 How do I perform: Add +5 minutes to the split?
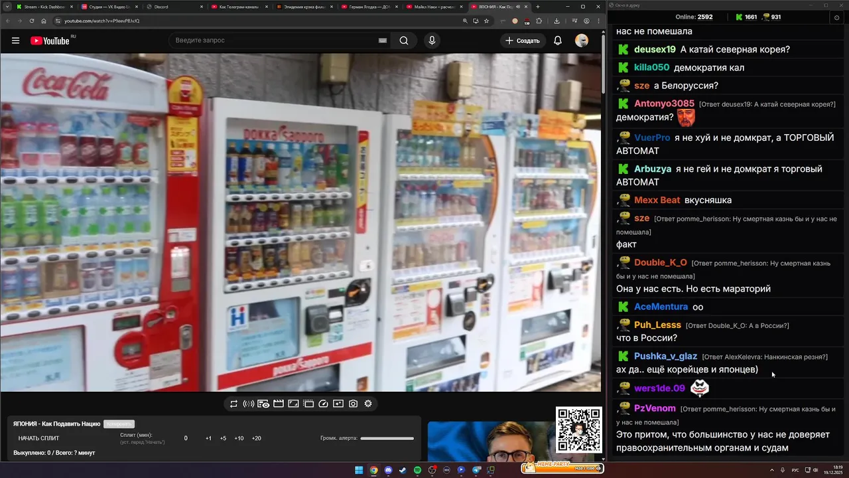(x=223, y=438)
